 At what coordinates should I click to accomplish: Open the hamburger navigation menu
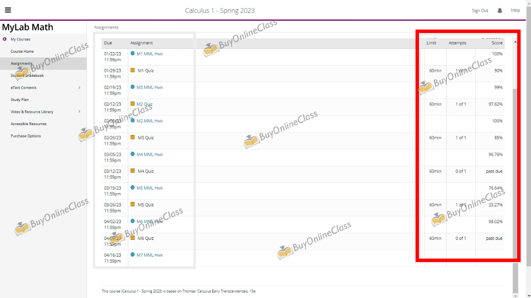8,10
